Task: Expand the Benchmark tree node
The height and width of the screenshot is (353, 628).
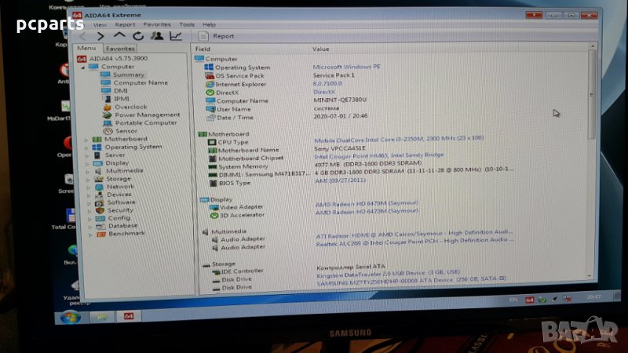Action: 87,233
